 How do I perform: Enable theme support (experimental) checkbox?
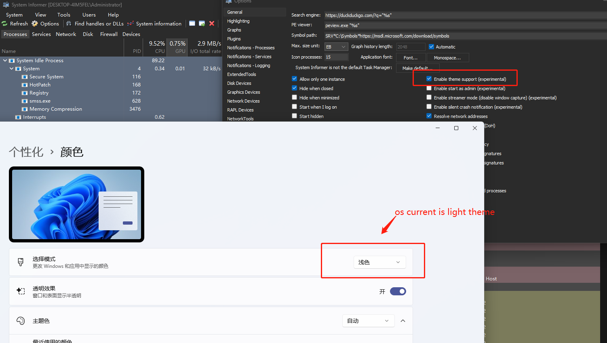coord(429,79)
